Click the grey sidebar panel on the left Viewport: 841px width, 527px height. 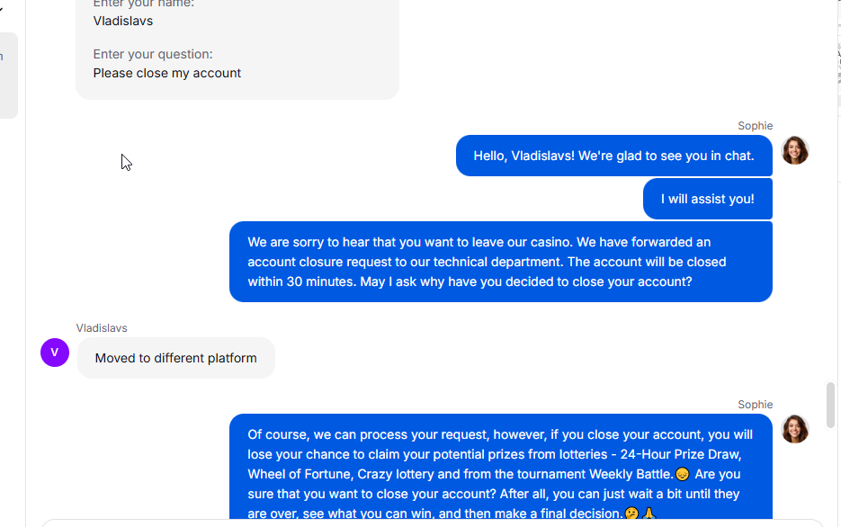click(x=9, y=76)
